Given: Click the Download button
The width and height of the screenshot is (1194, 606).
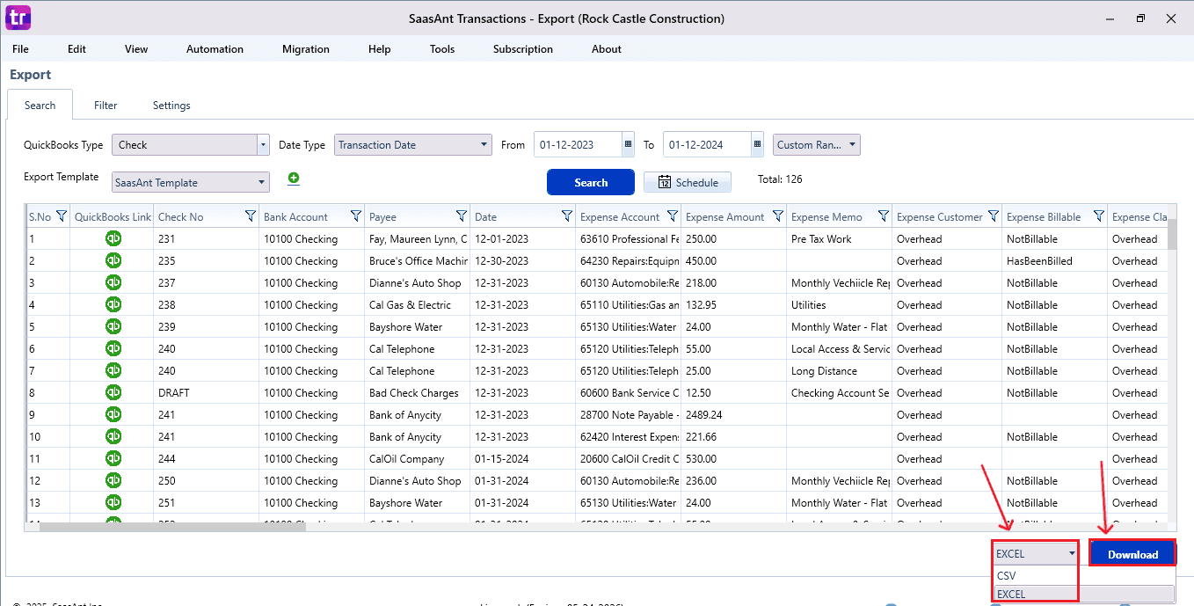Looking at the screenshot, I should click(x=1132, y=554).
